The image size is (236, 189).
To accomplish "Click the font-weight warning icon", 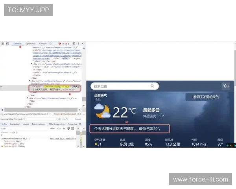I will click(x=2, y=146).
